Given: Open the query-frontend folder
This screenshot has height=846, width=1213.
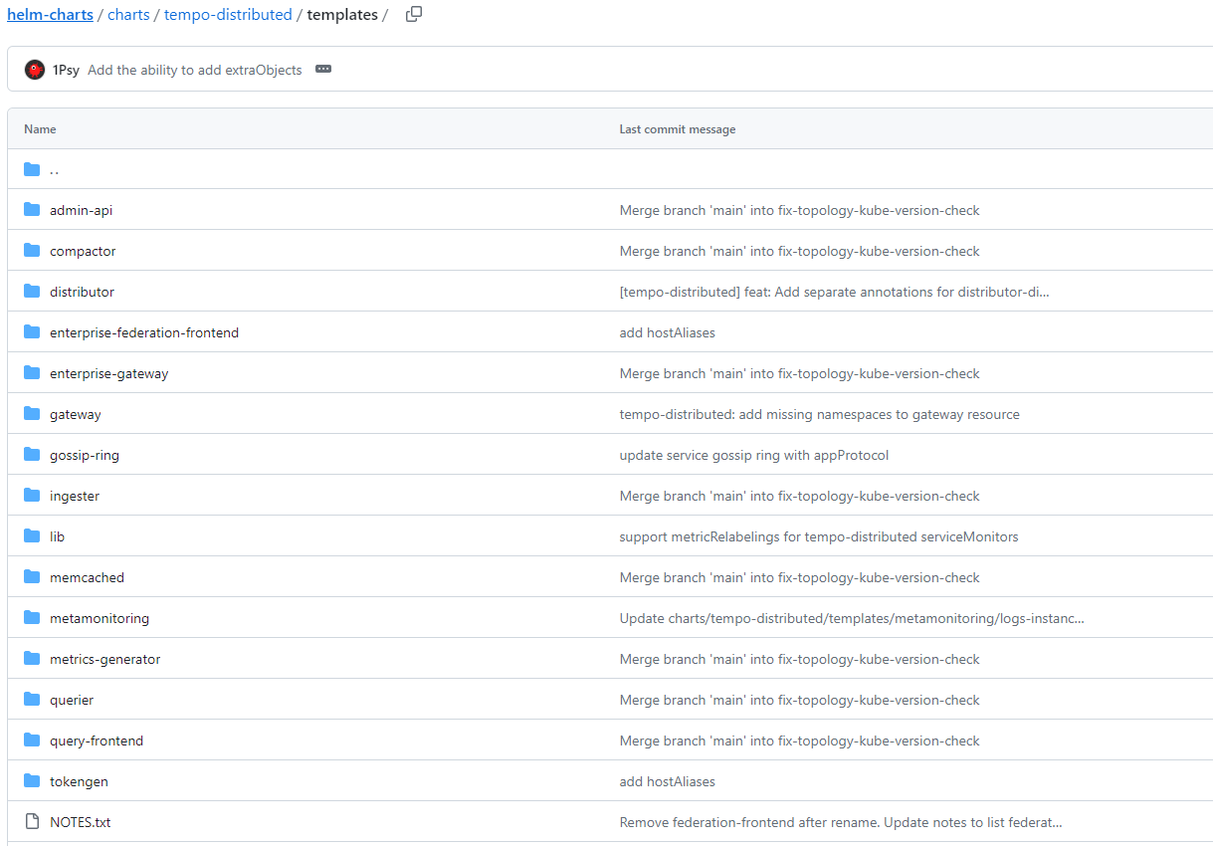Looking at the screenshot, I should tap(97, 740).
